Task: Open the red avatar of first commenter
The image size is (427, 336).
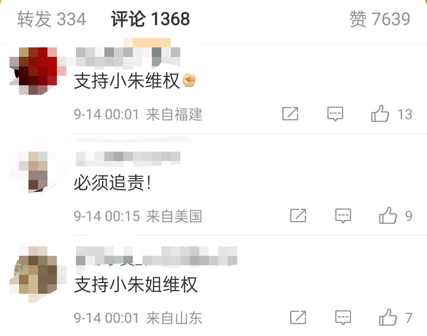Action: 38,71
